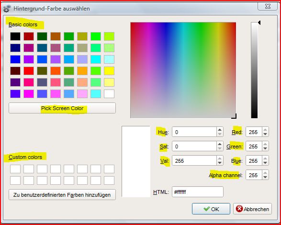Image resolution: width=281 pixels, height=225 pixels.
Task: Select the pure red basic color swatch
Action: point(29,71)
